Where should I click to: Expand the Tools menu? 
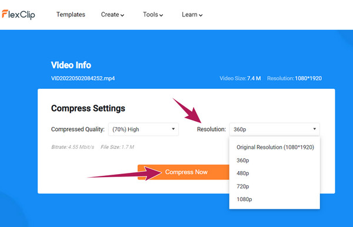tap(153, 15)
